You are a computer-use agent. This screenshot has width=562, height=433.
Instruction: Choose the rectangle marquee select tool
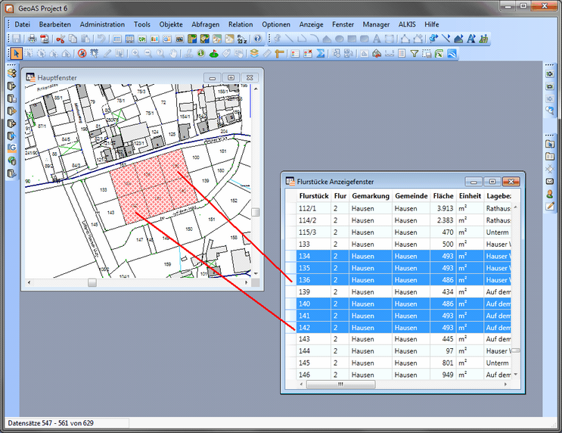29,54
